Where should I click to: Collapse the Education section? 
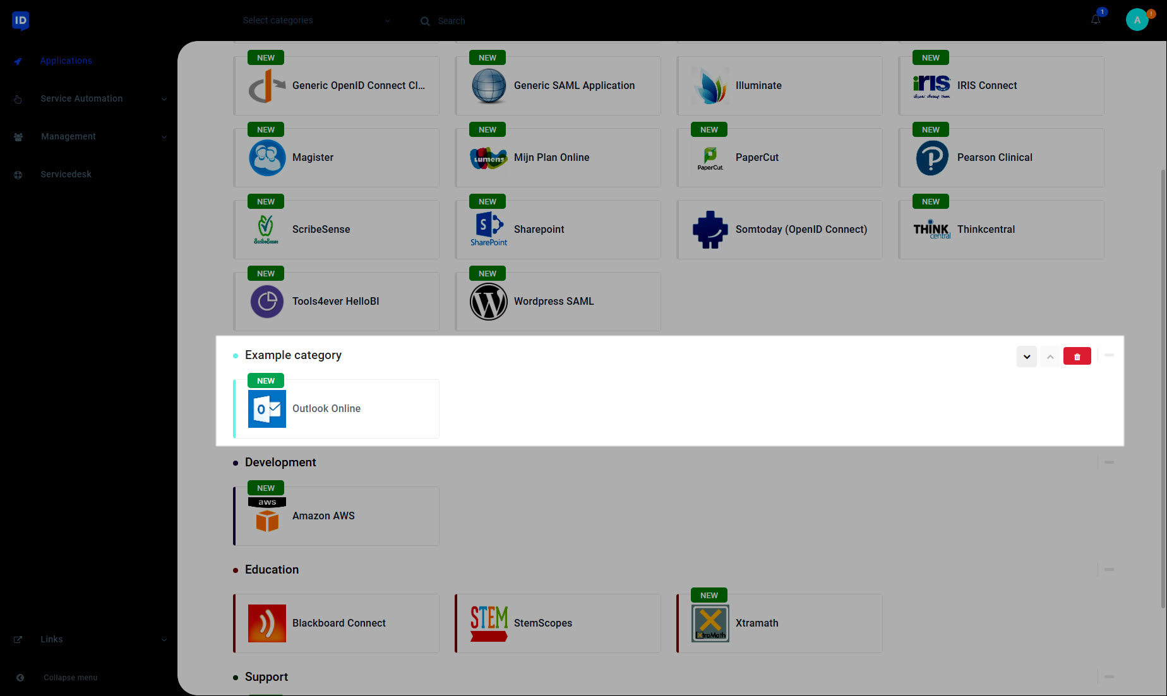tap(1109, 570)
